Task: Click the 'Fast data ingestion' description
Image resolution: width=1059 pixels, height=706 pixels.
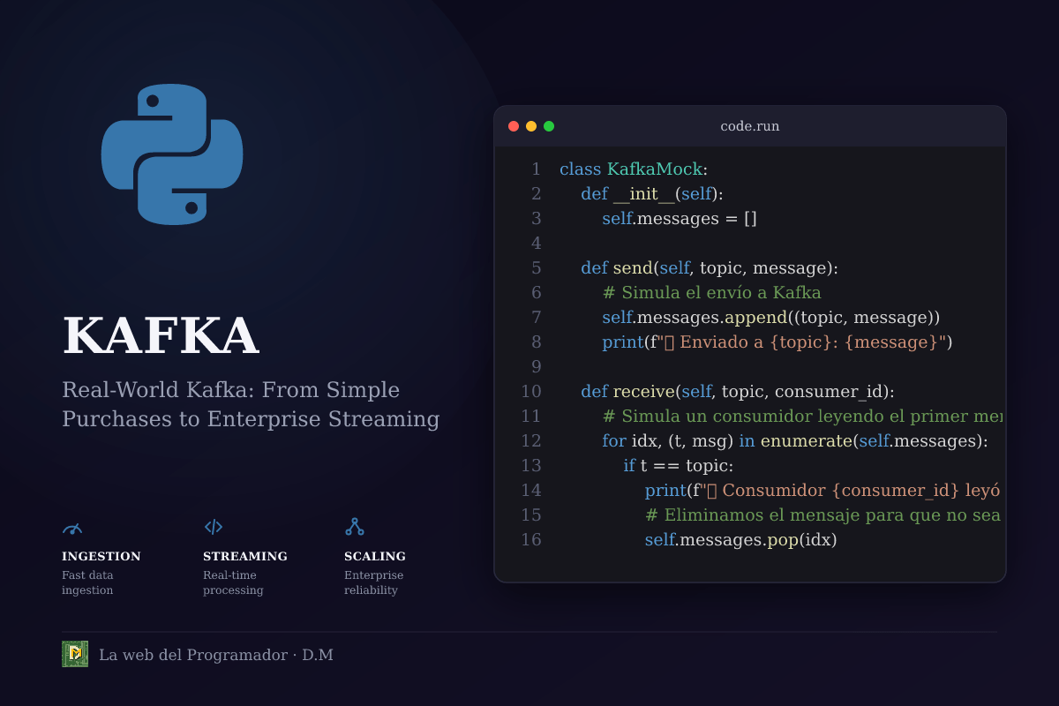Action: click(x=88, y=582)
